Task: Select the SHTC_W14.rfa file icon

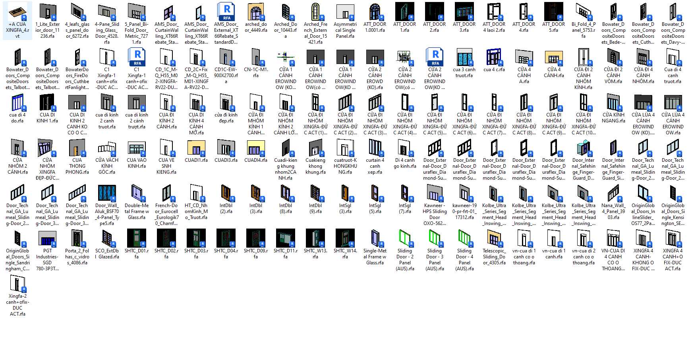Action: click(x=345, y=238)
